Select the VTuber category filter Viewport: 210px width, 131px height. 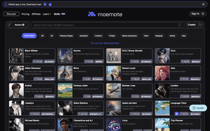(x=112, y=36)
